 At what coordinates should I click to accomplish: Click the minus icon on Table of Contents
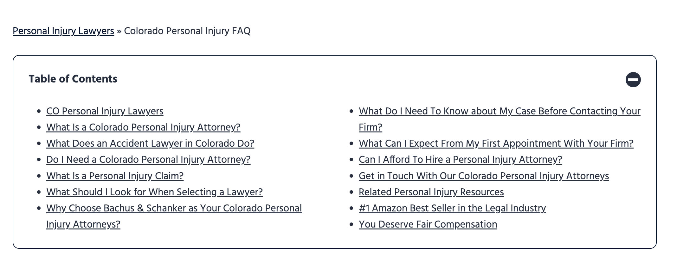(634, 80)
